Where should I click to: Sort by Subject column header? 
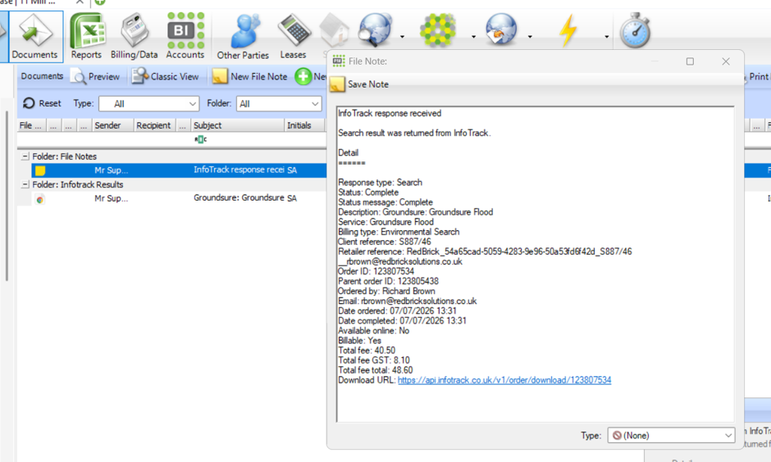238,125
